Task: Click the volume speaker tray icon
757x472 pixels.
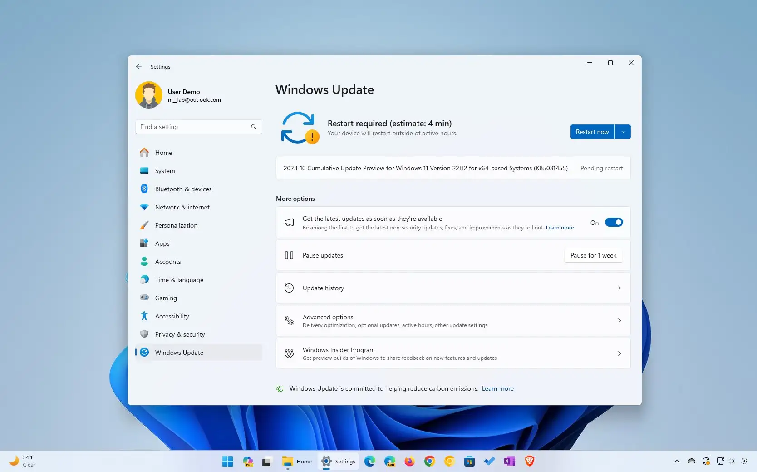Action: pos(731,461)
